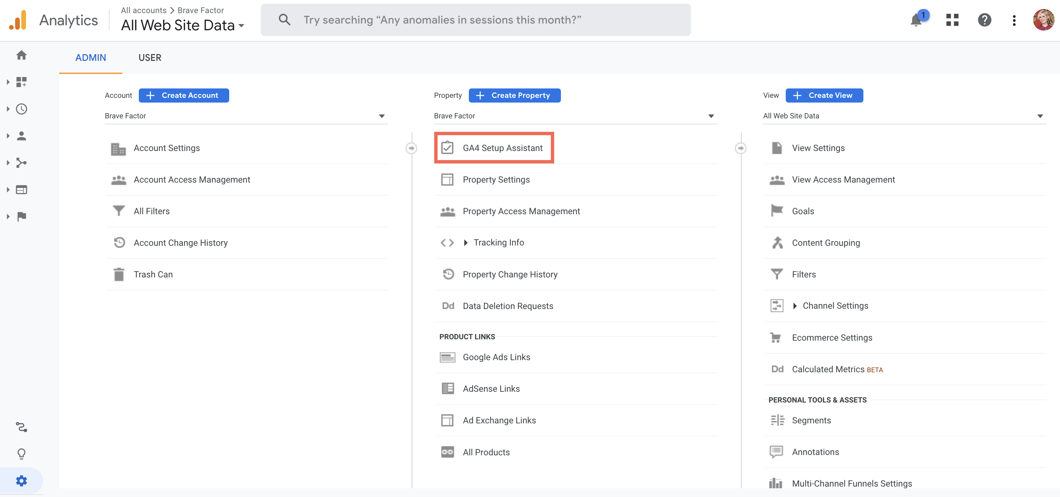Open the Behavior icon in the sidebar
Viewport: 1060px width, 497px height.
pyautogui.click(x=22, y=189)
